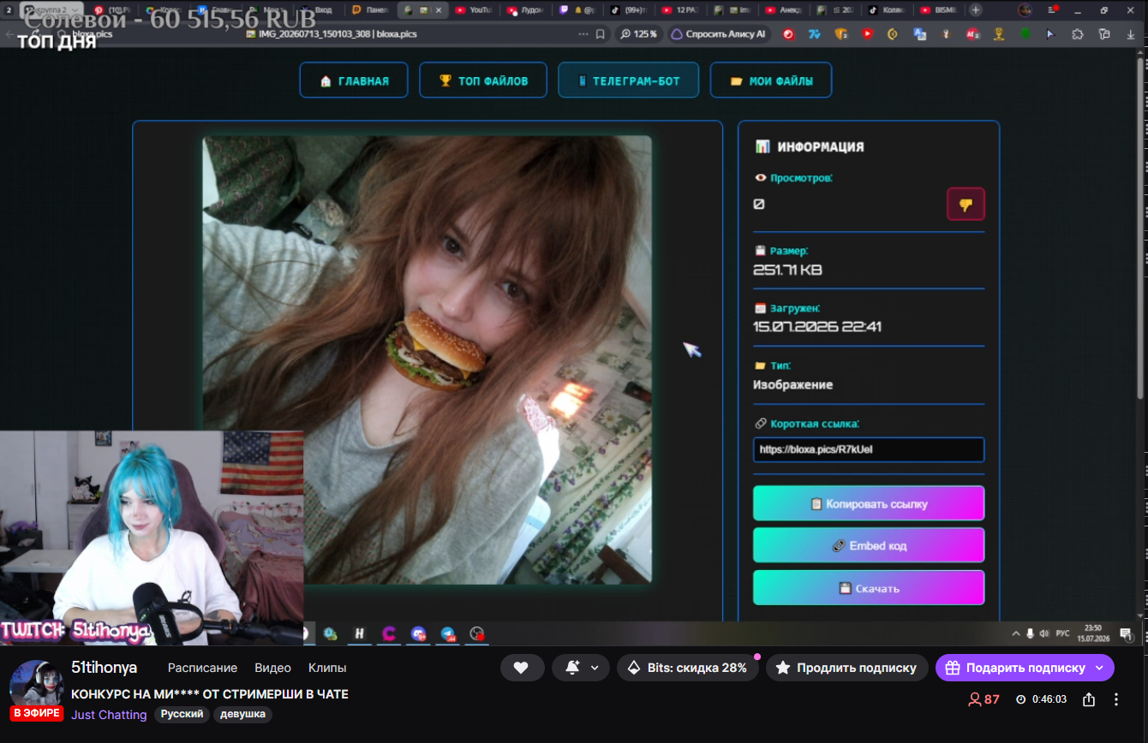Open the purple C app in taskbar

389,633
